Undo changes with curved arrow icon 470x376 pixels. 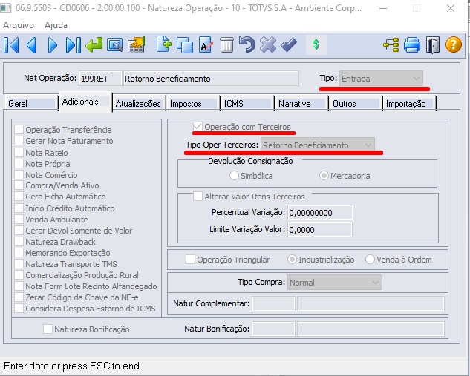point(247,45)
